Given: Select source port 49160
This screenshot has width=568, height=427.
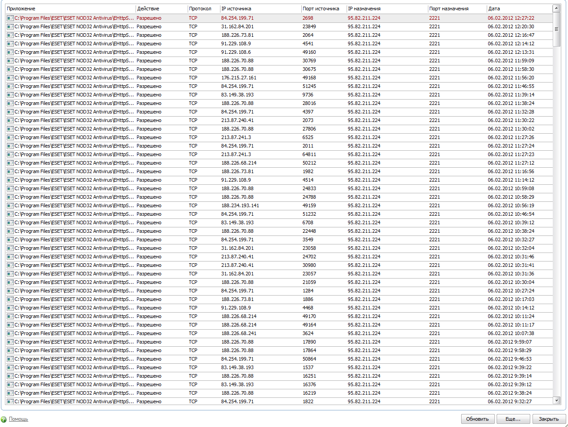Looking at the screenshot, I should tap(309, 52).
